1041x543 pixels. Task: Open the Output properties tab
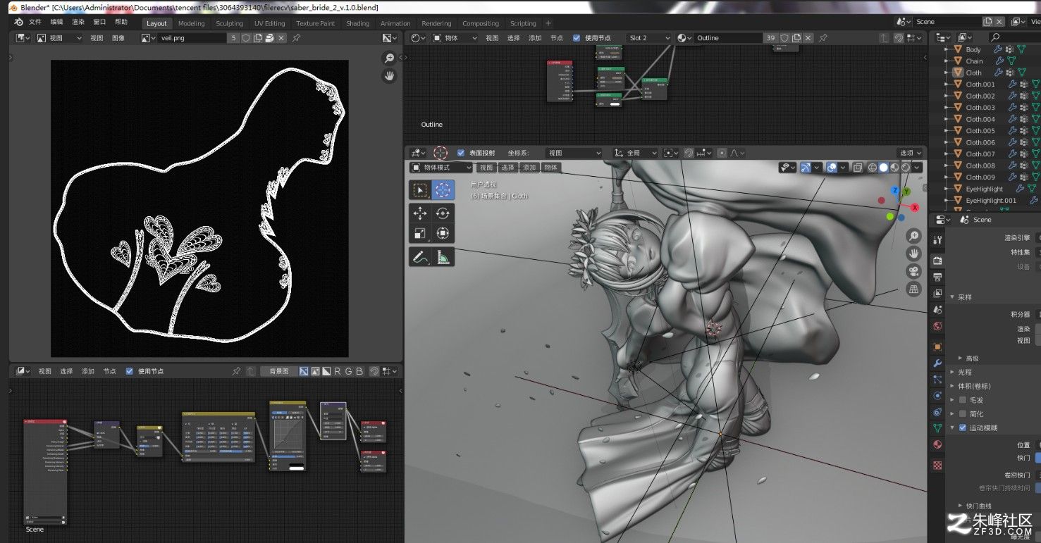click(x=937, y=277)
